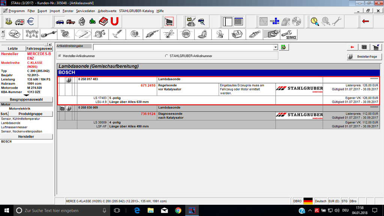Select Sensor, Kühlmitteltemperatur product group
Image resolution: width=384 pixels, height=216 pixels.
(x=21, y=119)
